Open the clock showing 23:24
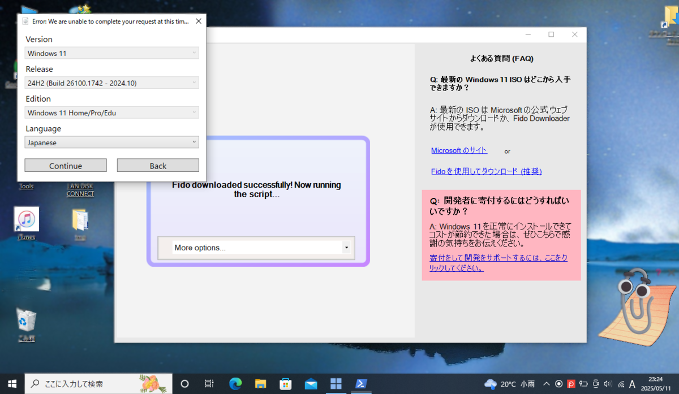679x394 pixels. (x=655, y=384)
